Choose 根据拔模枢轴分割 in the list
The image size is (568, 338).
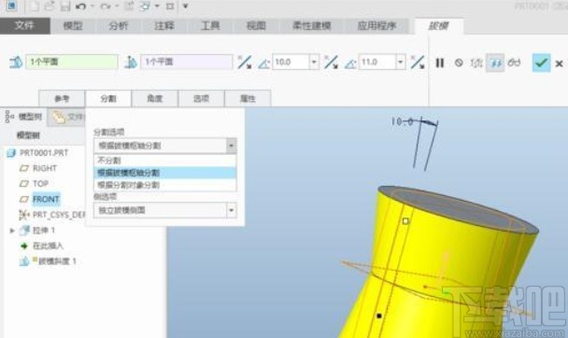(164, 173)
